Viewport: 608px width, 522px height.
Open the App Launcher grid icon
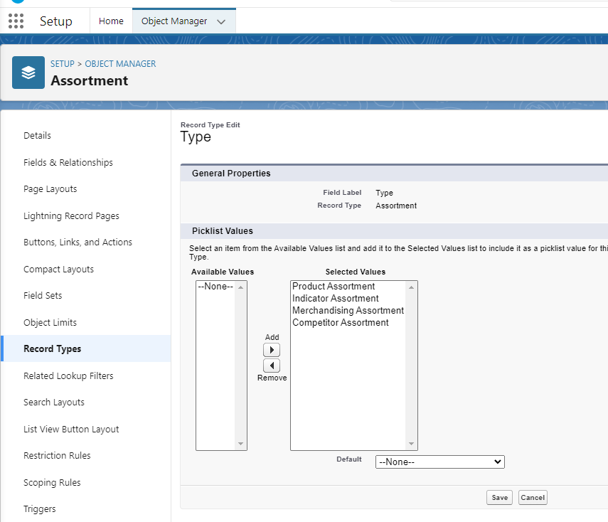click(16, 21)
